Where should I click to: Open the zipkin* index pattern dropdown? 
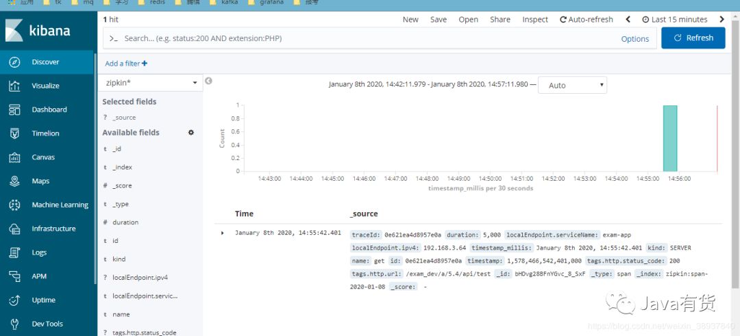click(x=151, y=83)
